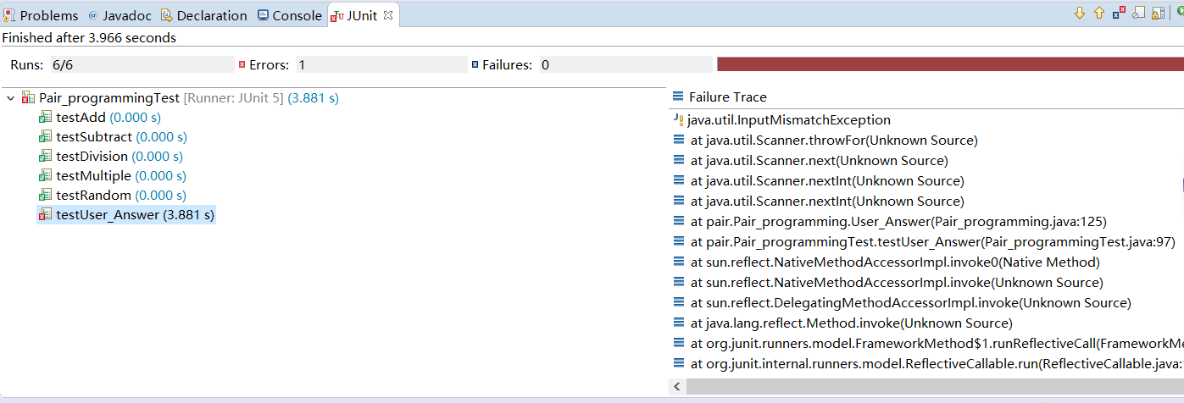Close the JUnit view tab
The image size is (1184, 403).
point(388,15)
